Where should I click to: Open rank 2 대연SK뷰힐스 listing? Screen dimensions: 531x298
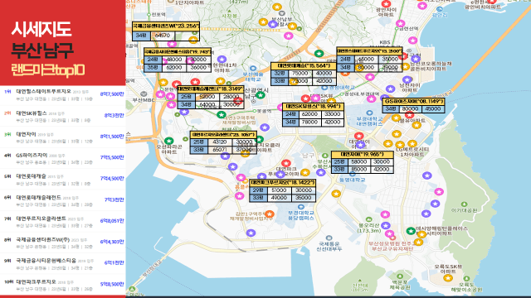point(63,116)
